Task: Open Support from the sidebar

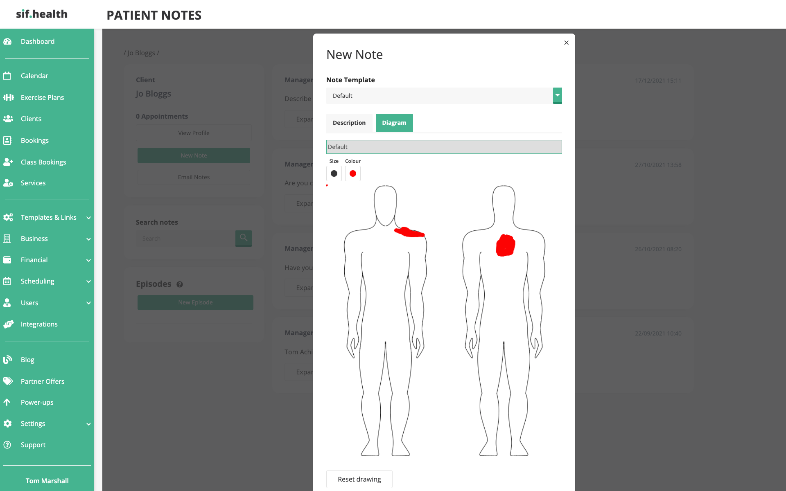Action: (x=33, y=445)
